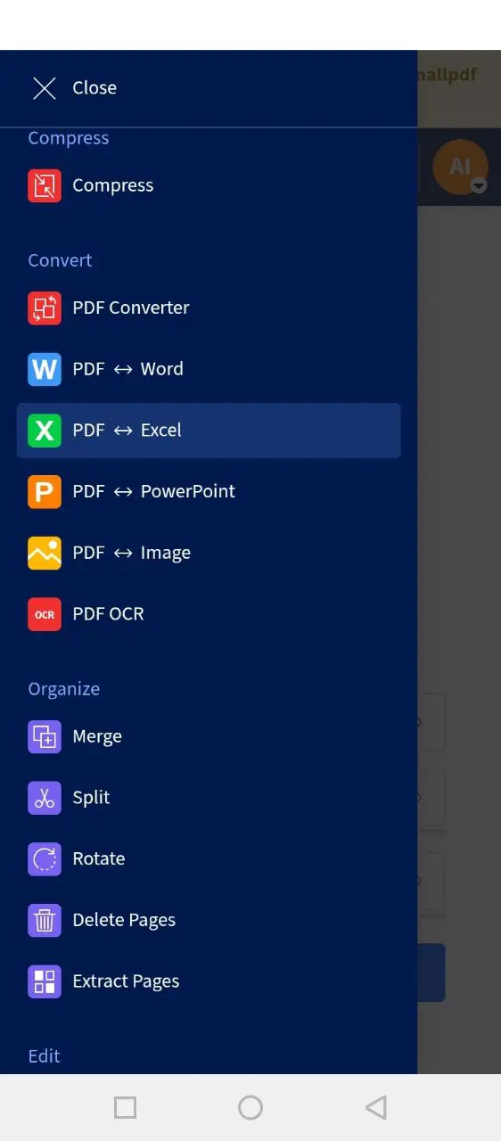Open PDF OCR label

pos(109,614)
